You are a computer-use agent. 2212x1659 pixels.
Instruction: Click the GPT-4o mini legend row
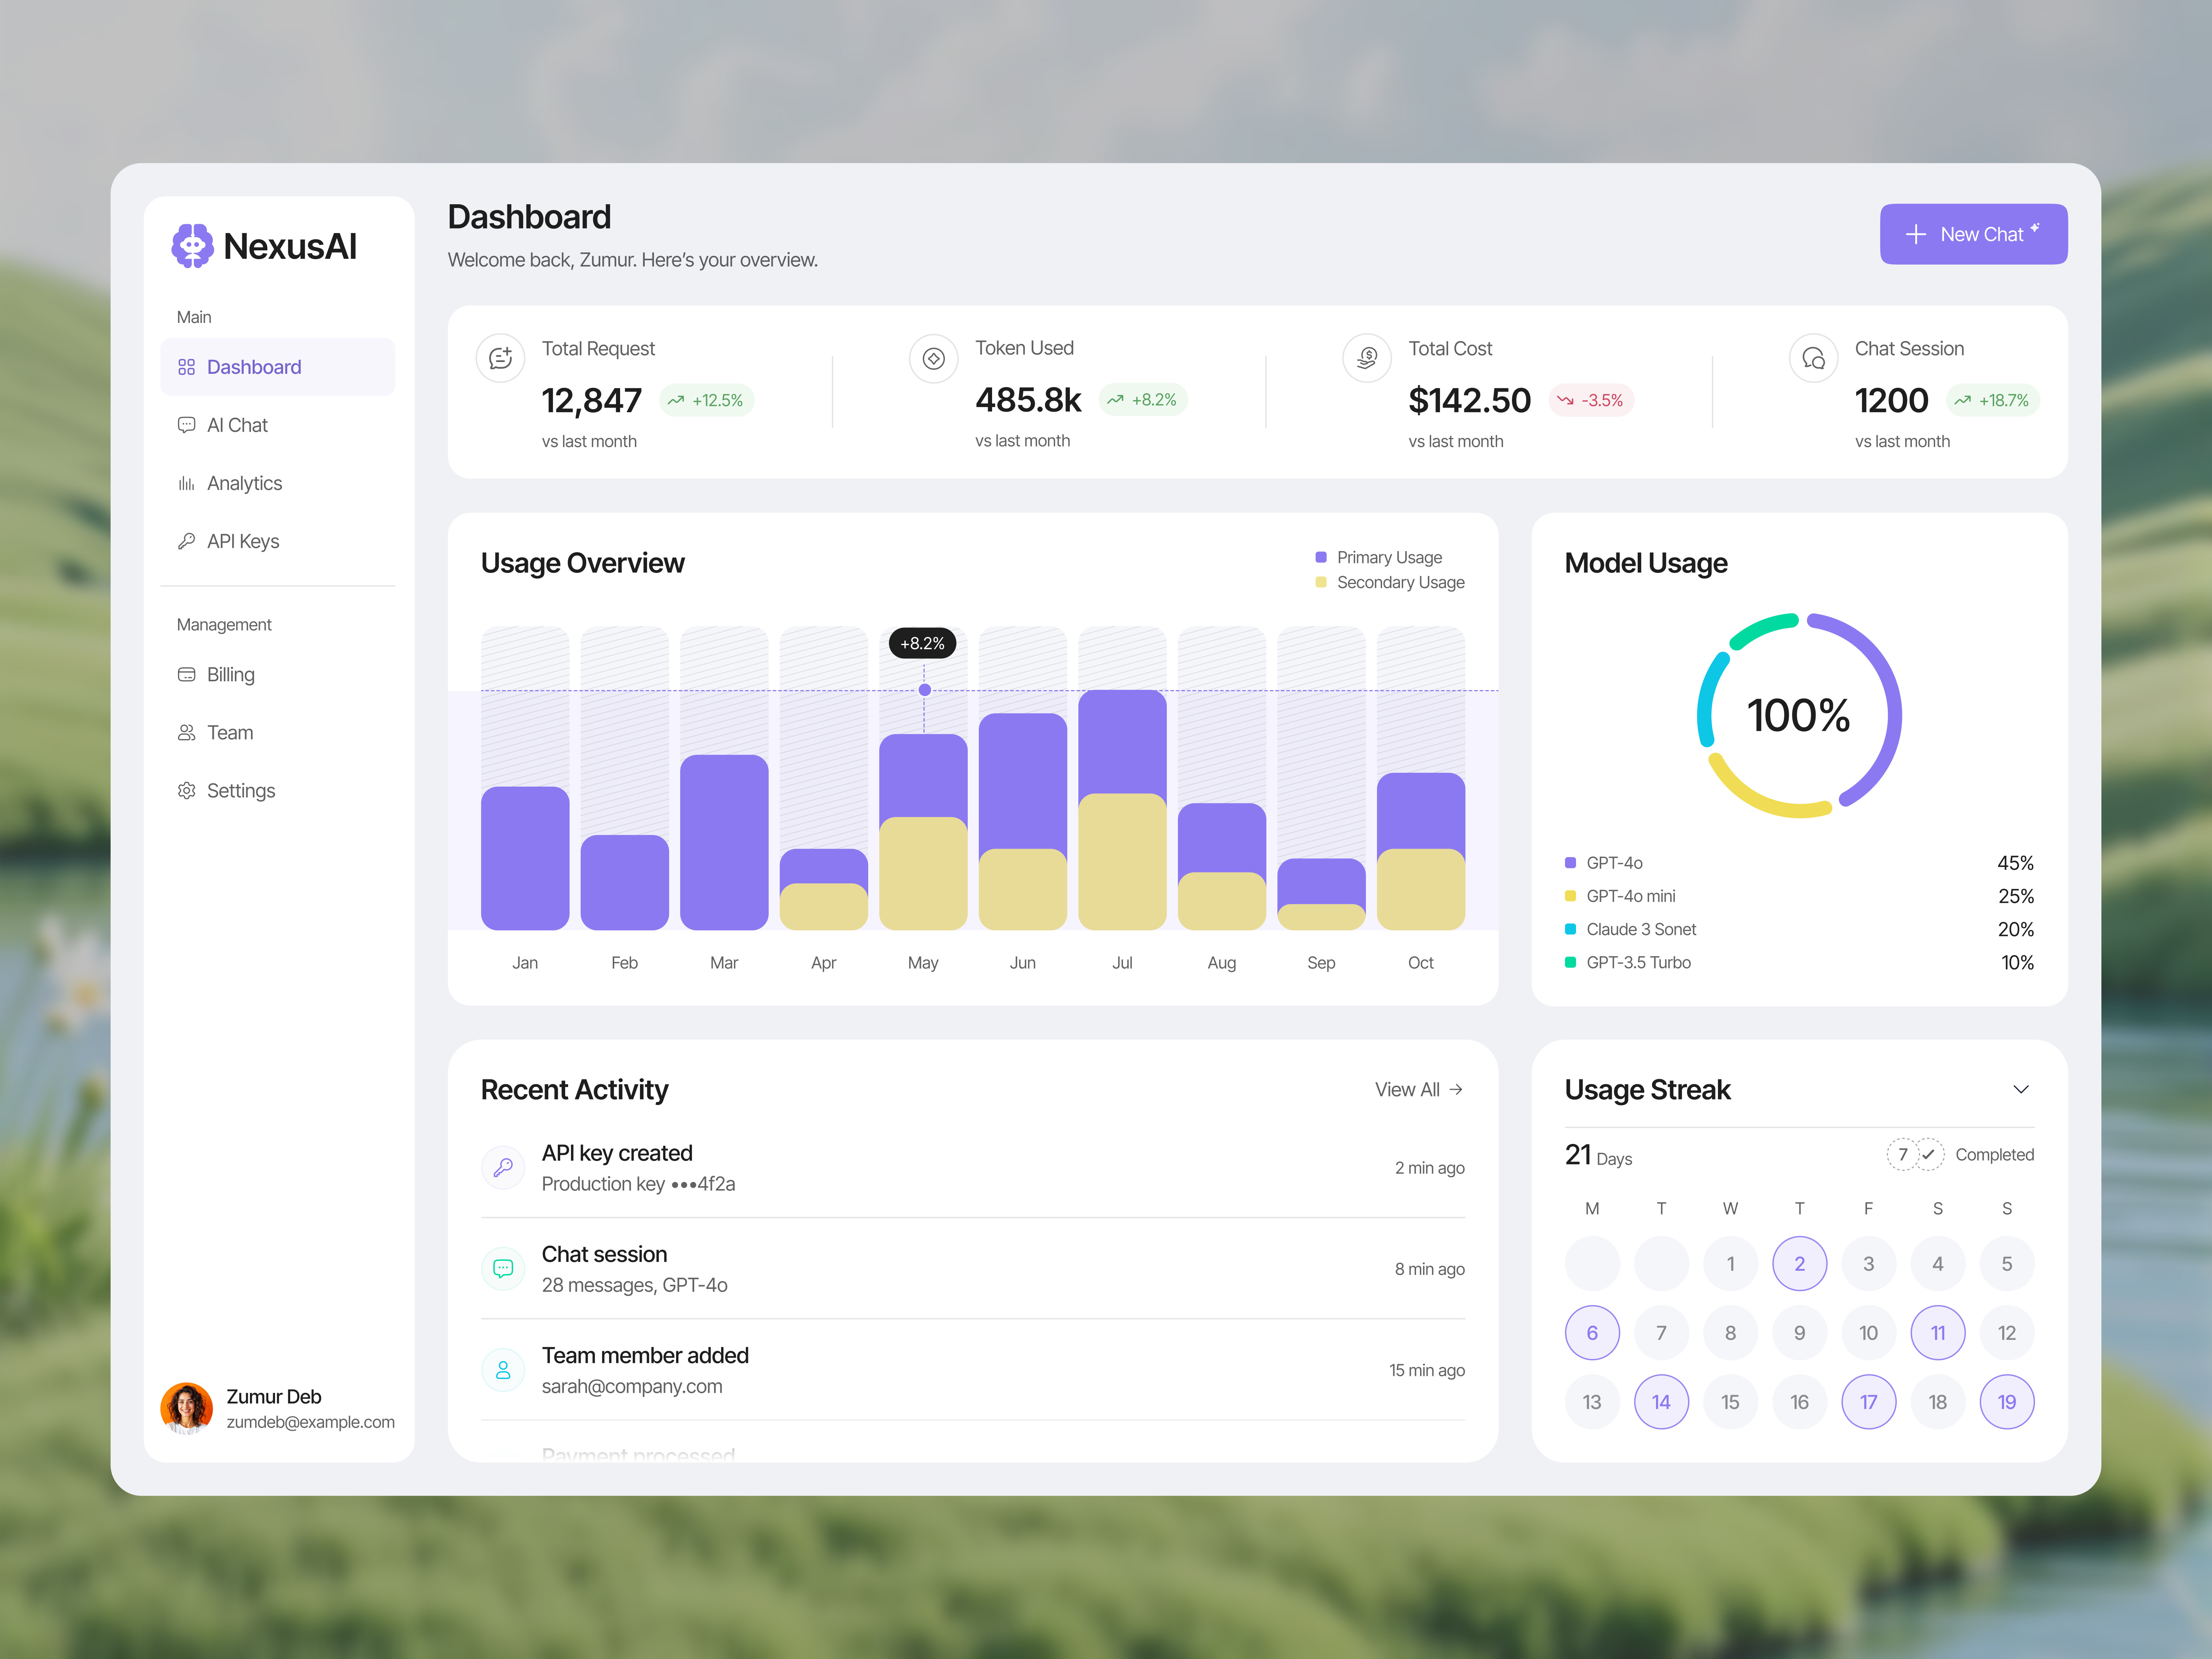pos(1799,896)
